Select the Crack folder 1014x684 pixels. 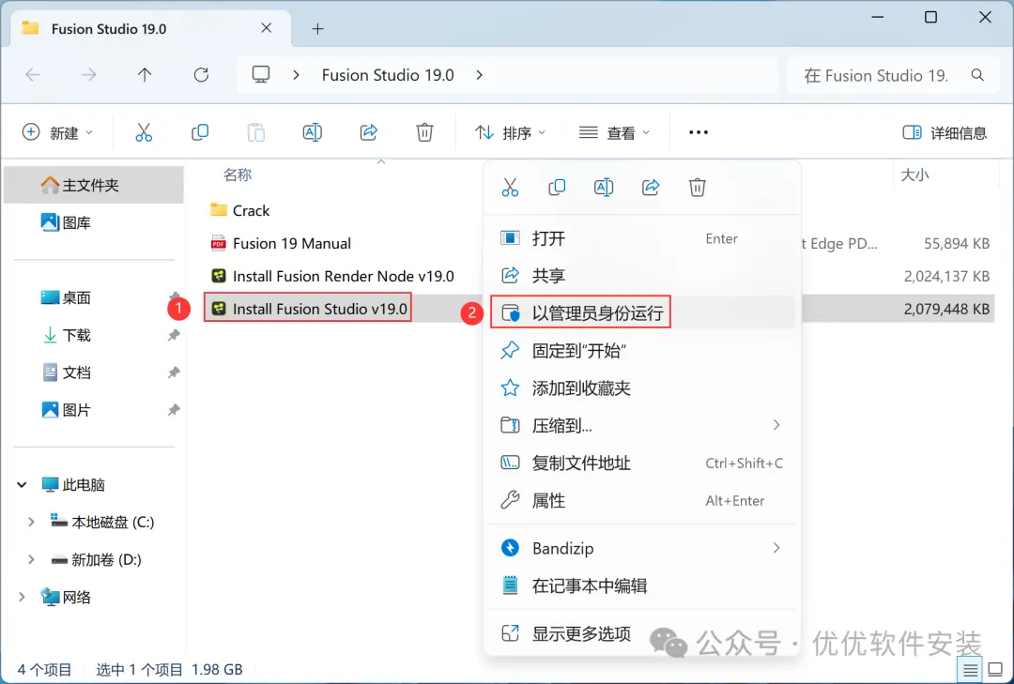coord(240,210)
